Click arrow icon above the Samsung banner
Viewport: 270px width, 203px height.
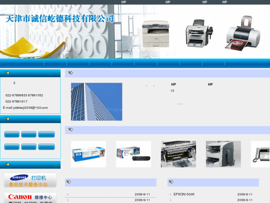[7, 164]
